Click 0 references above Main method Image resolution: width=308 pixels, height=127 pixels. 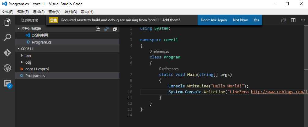(x=169, y=69)
